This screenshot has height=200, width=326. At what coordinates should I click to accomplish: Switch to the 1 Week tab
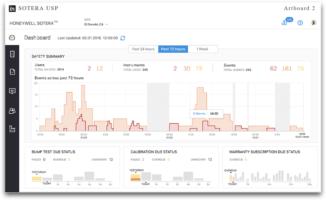202,49
